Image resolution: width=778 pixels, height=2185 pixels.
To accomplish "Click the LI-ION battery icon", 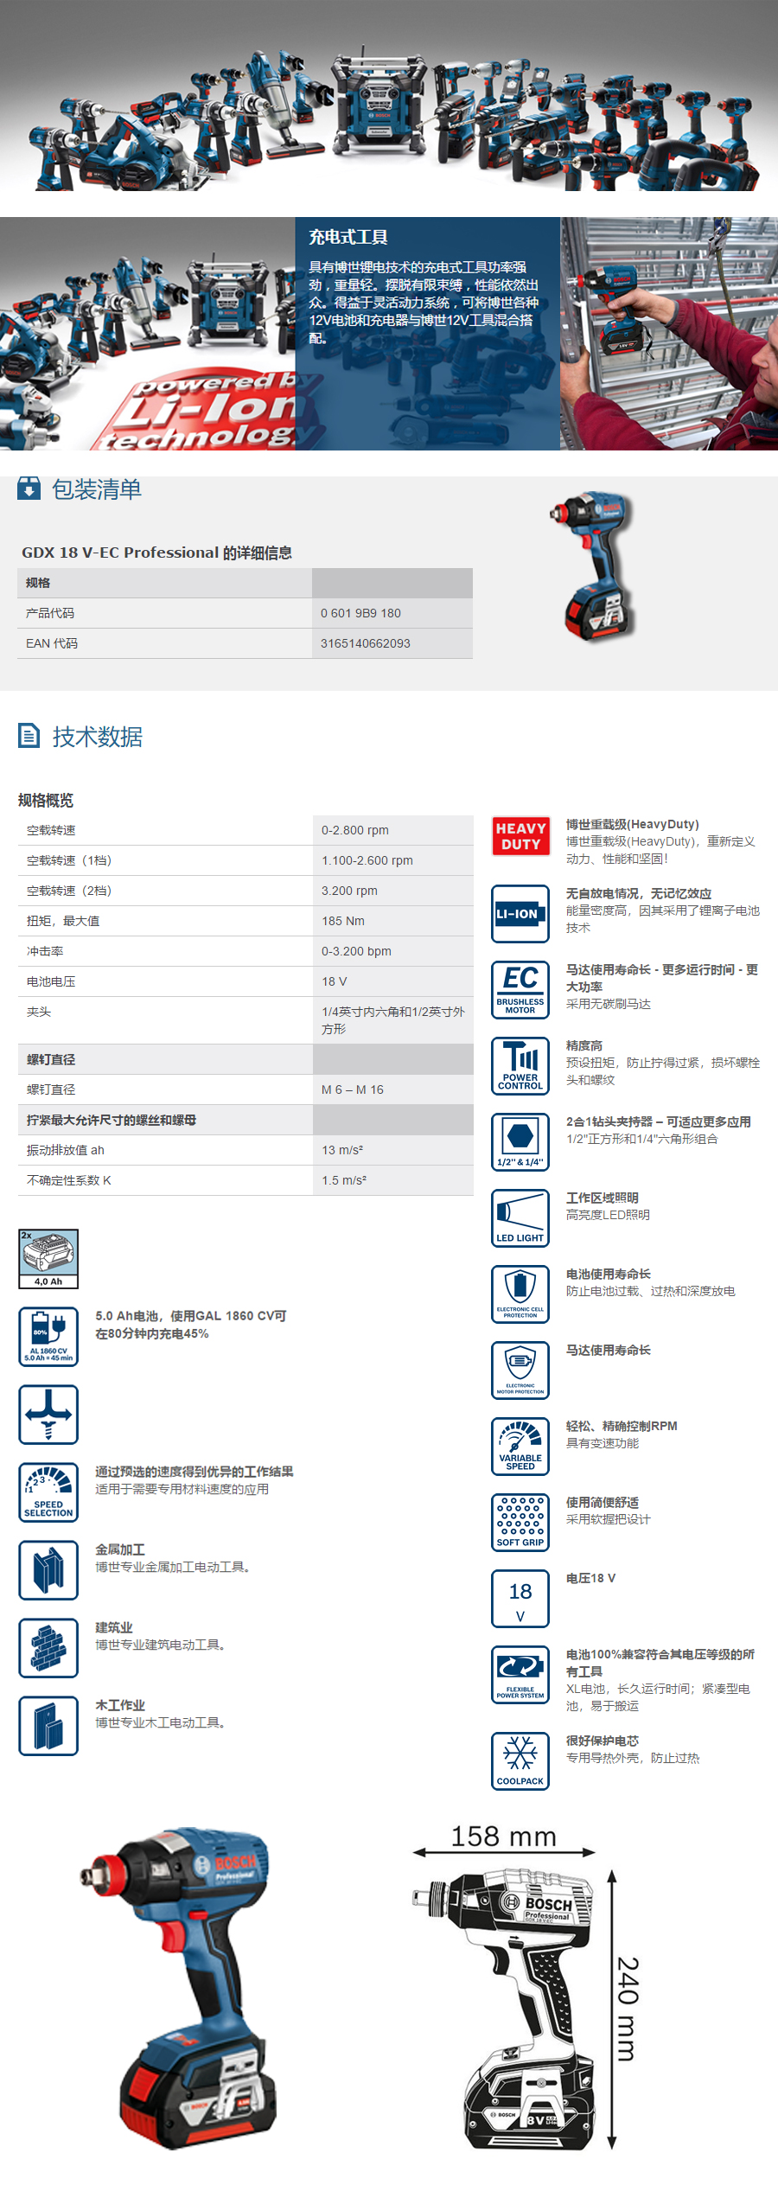I will click(520, 914).
